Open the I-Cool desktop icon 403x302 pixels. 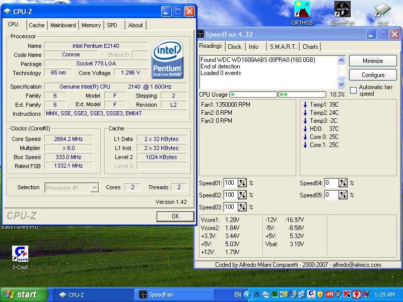tap(20, 254)
